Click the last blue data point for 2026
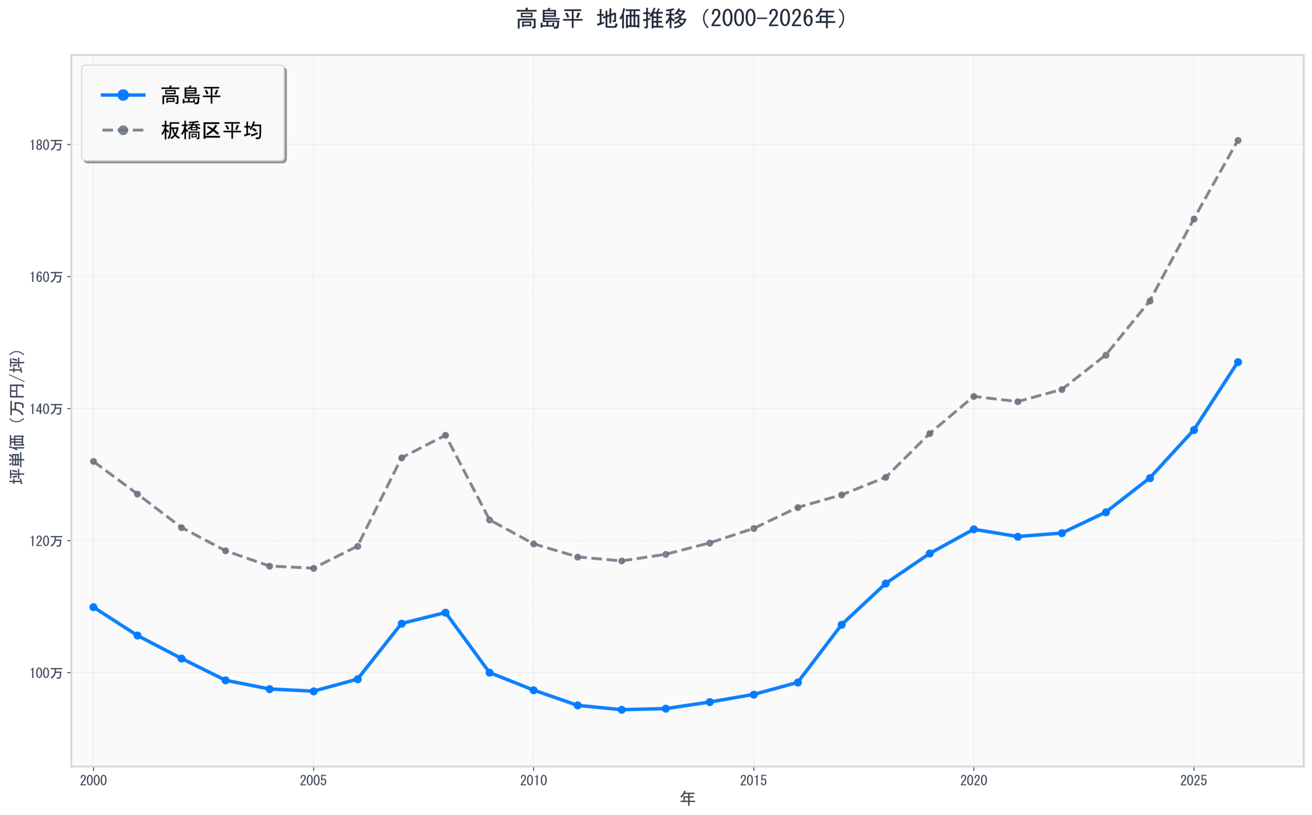This screenshot has width=1312, height=815. coord(1238,362)
